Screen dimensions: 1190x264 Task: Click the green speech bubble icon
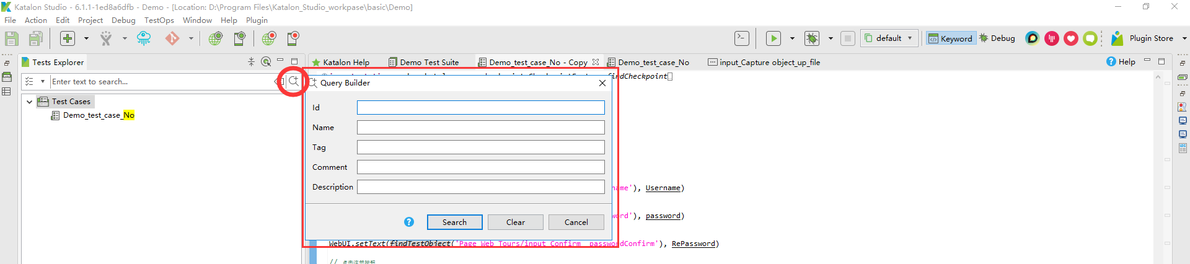[x=1090, y=38]
